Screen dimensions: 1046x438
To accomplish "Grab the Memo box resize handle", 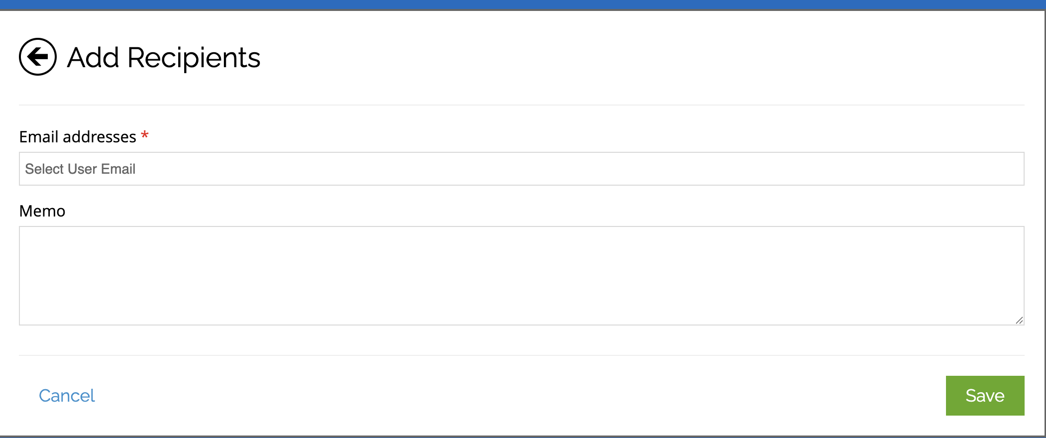I will point(1019,320).
